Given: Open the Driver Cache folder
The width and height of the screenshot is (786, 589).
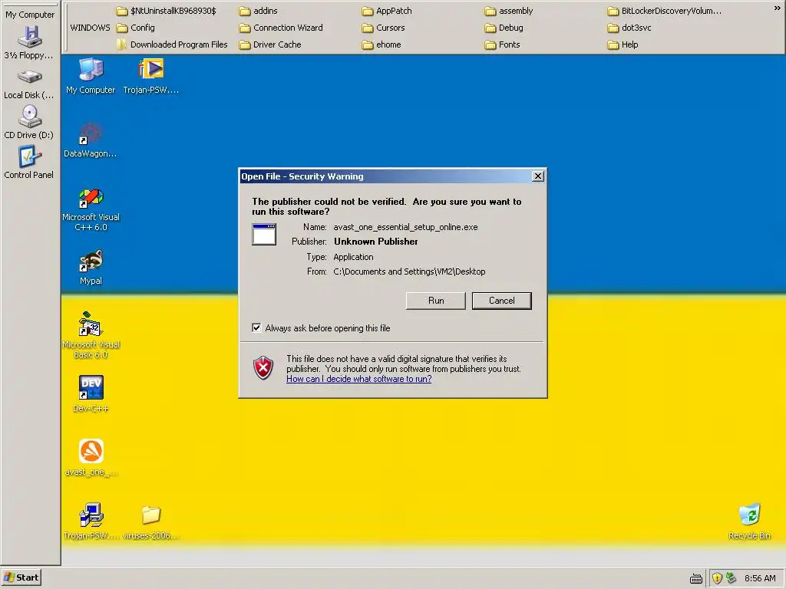Looking at the screenshot, I should point(270,44).
